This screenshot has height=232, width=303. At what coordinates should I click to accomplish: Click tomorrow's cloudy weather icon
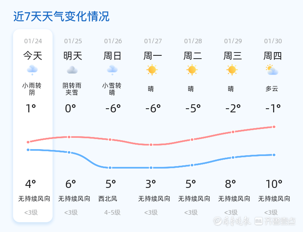72,70
